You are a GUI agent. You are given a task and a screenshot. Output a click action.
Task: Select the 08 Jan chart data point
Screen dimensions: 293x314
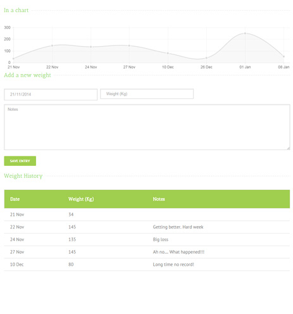pyautogui.click(x=284, y=56)
